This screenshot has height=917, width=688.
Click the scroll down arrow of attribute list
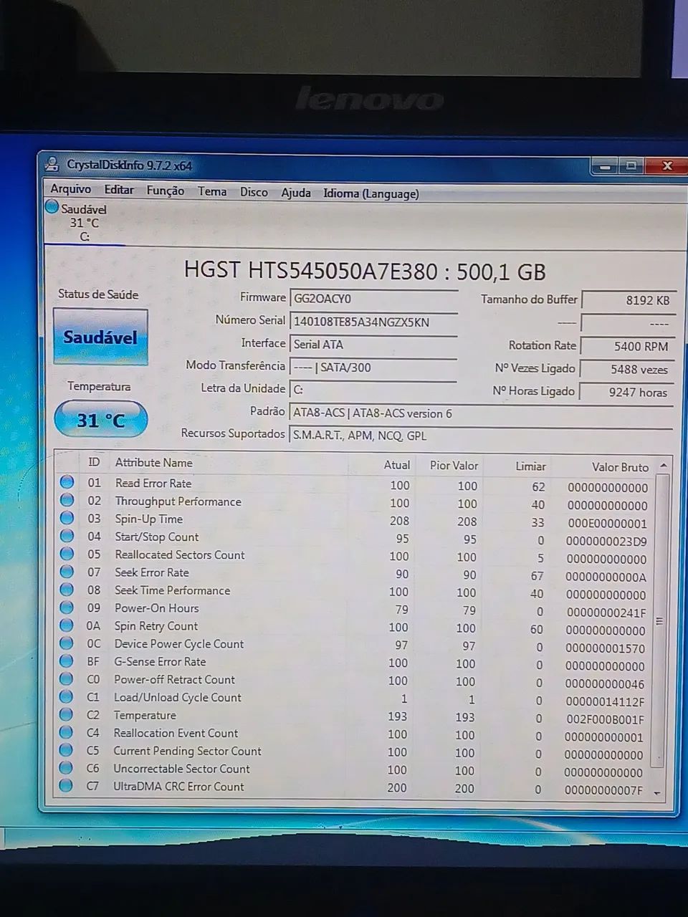click(657, 793)
